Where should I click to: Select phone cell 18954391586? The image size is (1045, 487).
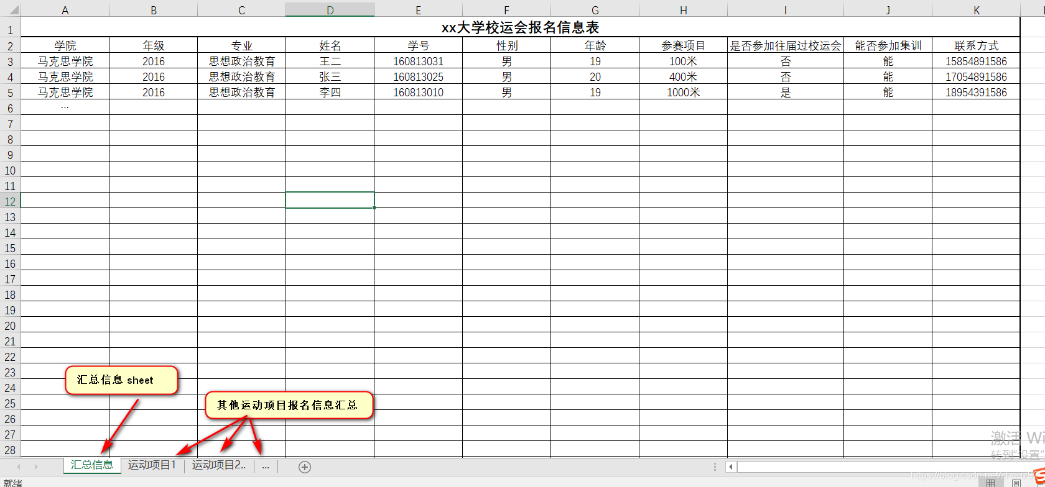point(977,92)
